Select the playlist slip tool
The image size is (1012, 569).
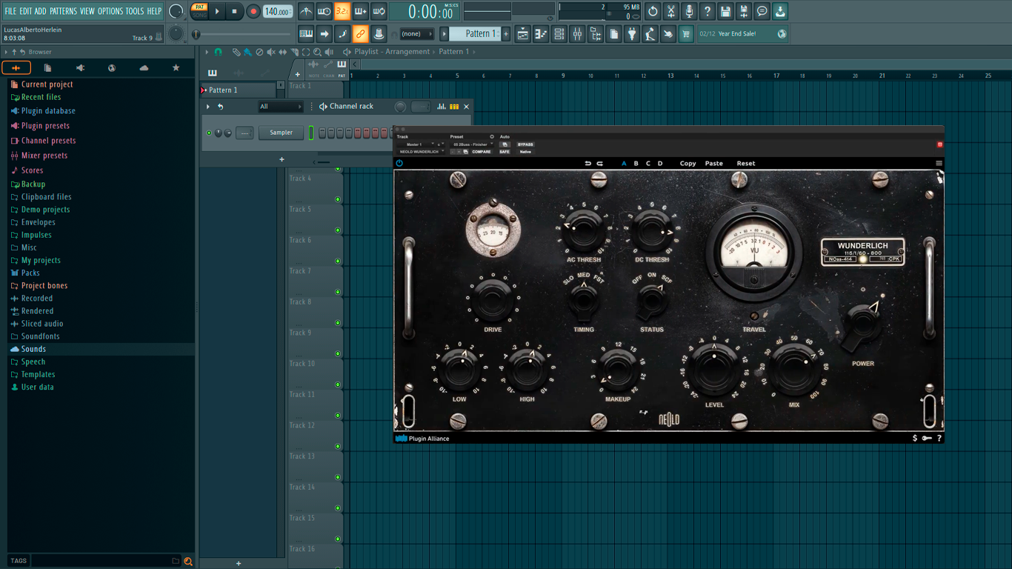[x=282, y=52]
